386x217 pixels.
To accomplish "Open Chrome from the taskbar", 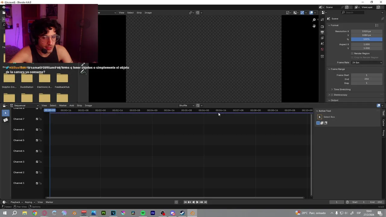I will (x=35, y=213).
